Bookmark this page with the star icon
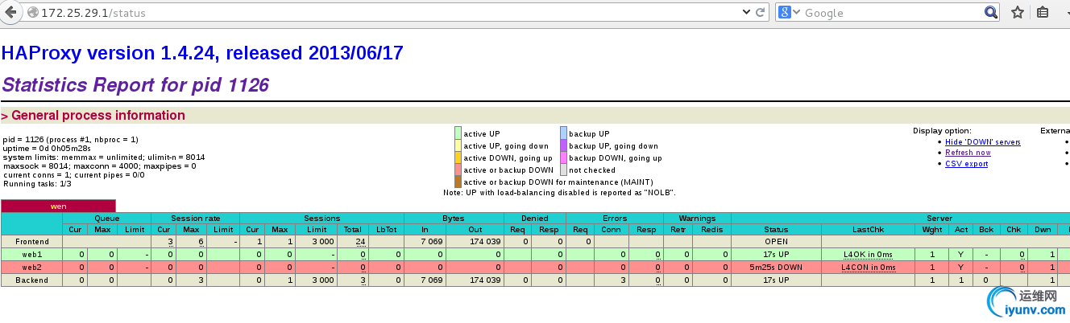 pyautogui.click(x=1017, y=12)
